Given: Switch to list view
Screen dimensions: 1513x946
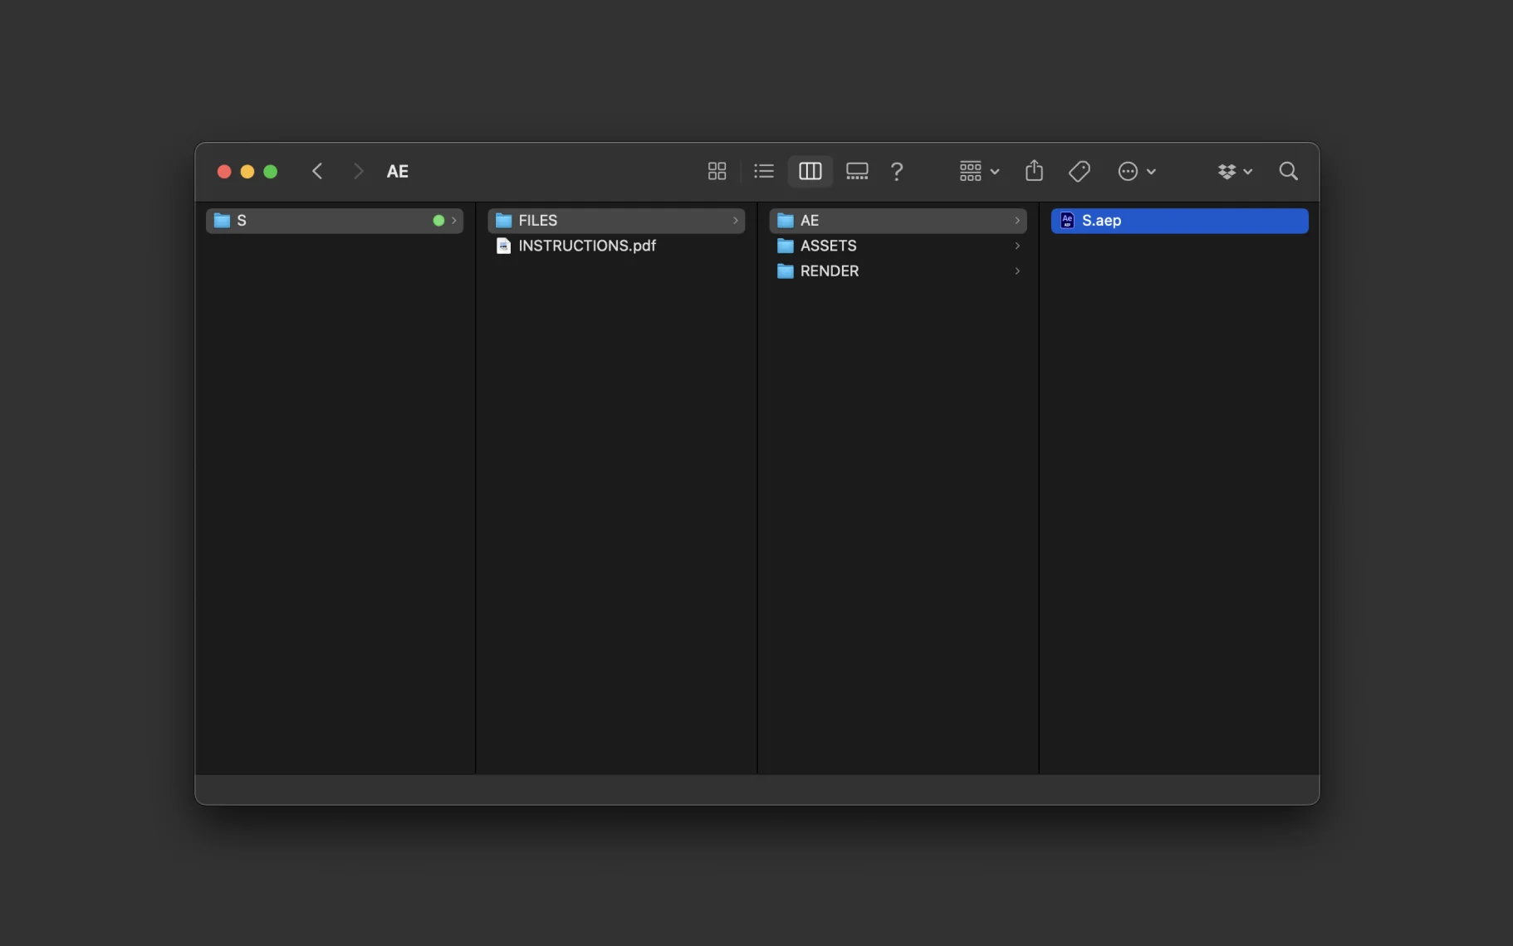Looking at the screenshot, I should coord(763,171).
